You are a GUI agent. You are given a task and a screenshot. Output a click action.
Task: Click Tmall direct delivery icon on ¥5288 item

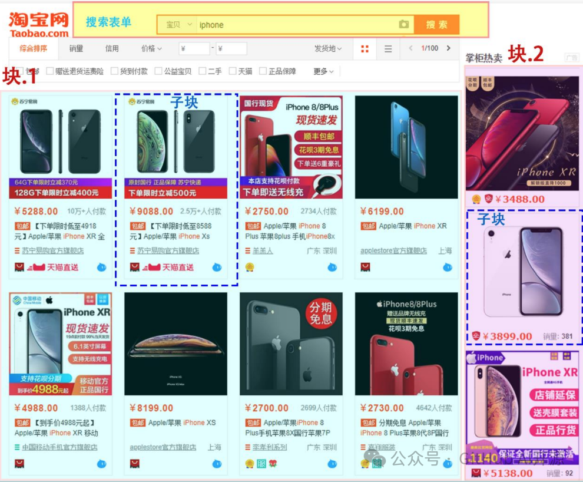tap(53, 268)
